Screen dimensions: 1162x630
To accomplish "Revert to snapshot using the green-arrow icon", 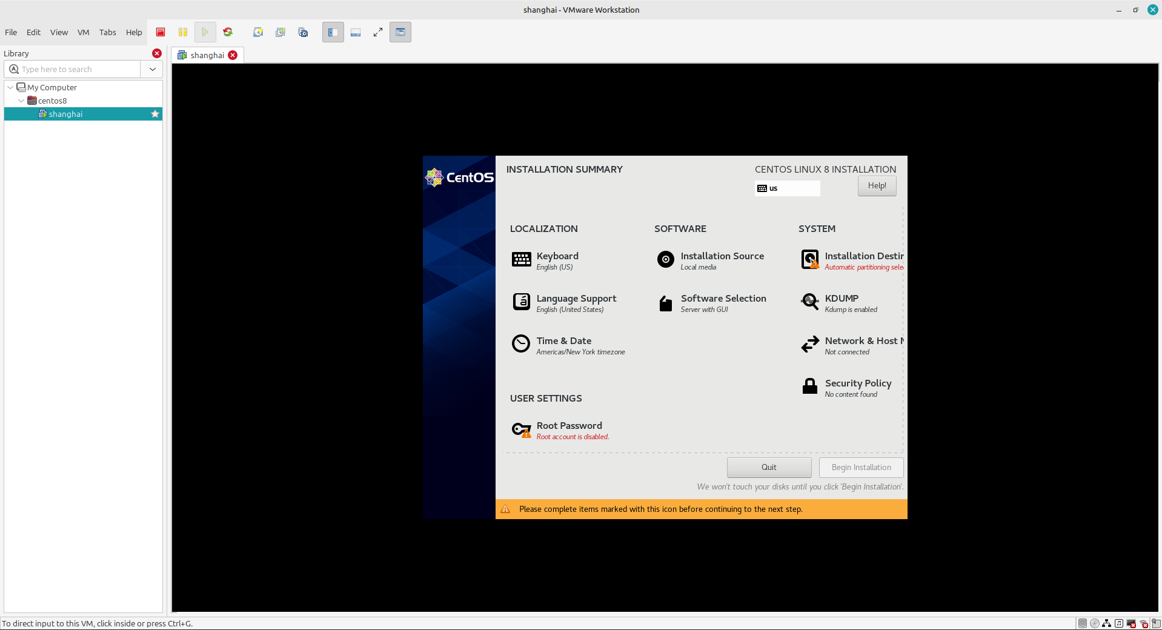I will 281,32.
